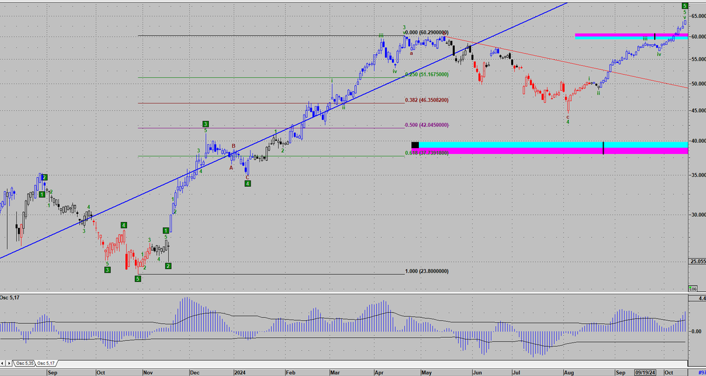This screenshot has height=376, width=706.
Task: Click the 2024 label on time axis
Action: click(x=239, y=372)
